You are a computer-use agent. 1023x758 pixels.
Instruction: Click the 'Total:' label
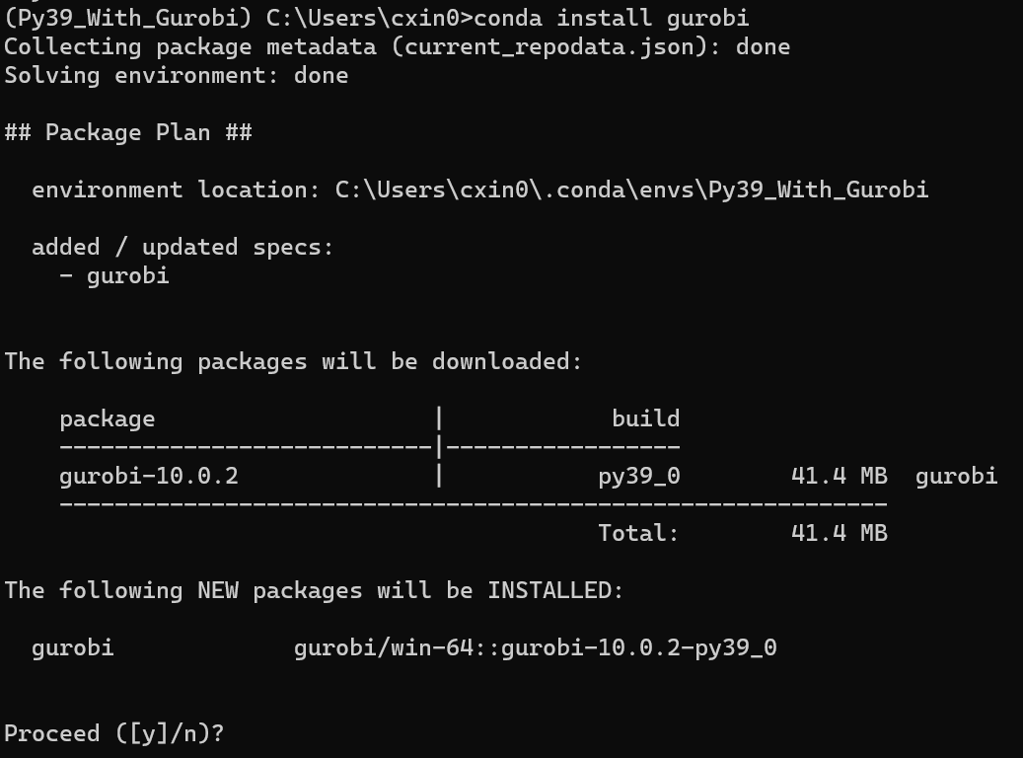(x=638, y=533)
